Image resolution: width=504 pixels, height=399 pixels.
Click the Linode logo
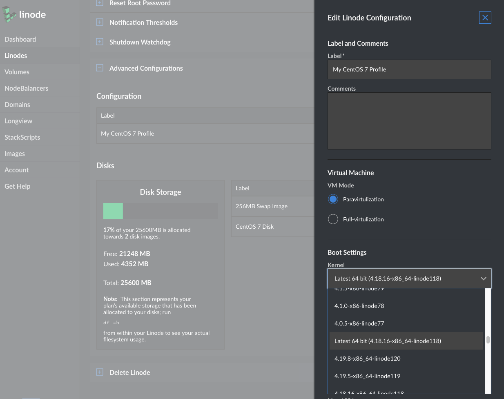click(25, 15)
